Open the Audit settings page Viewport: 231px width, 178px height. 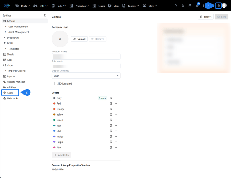coord(10,93)
